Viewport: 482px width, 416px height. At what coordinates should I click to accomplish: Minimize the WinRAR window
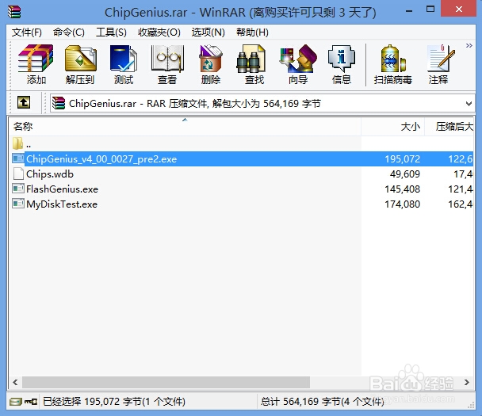(409, 11)
